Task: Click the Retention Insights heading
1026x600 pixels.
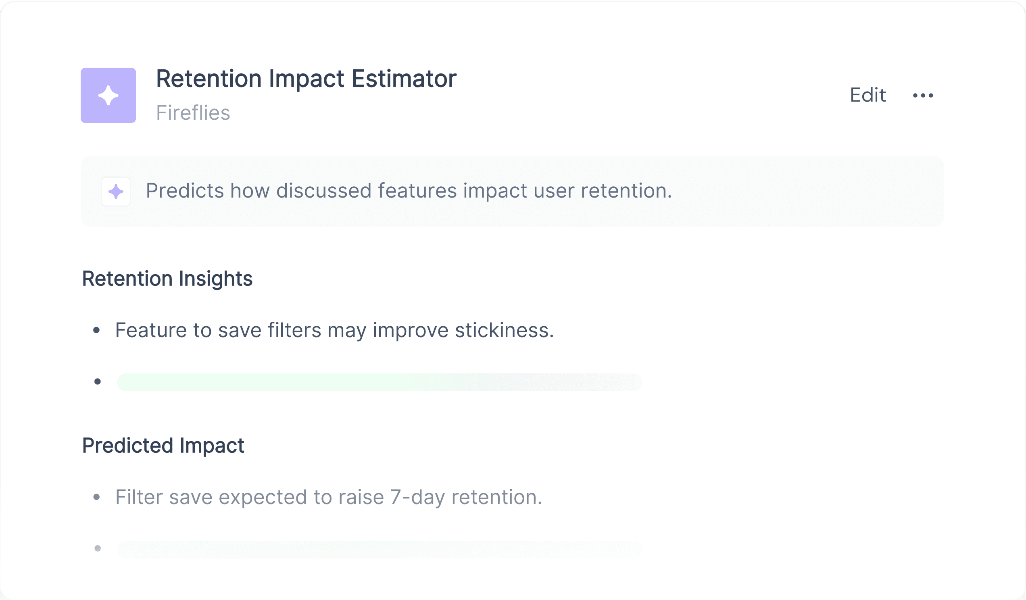Action: coord(167,279)
